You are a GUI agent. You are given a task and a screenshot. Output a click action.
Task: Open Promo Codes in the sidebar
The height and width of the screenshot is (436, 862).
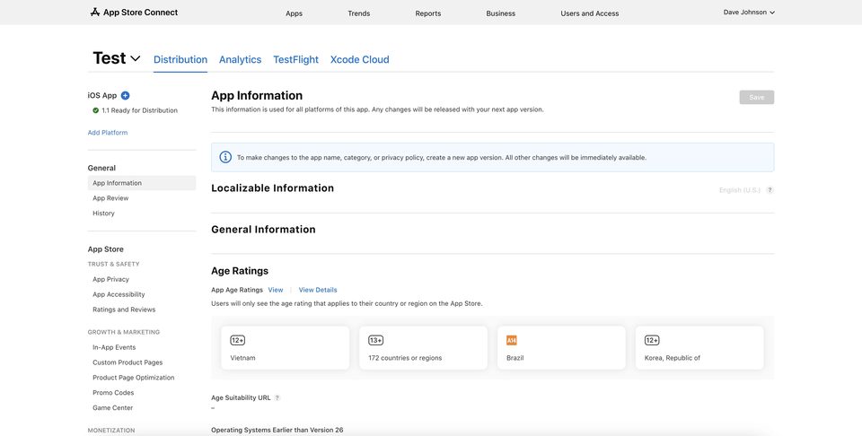tap(113, 393)
